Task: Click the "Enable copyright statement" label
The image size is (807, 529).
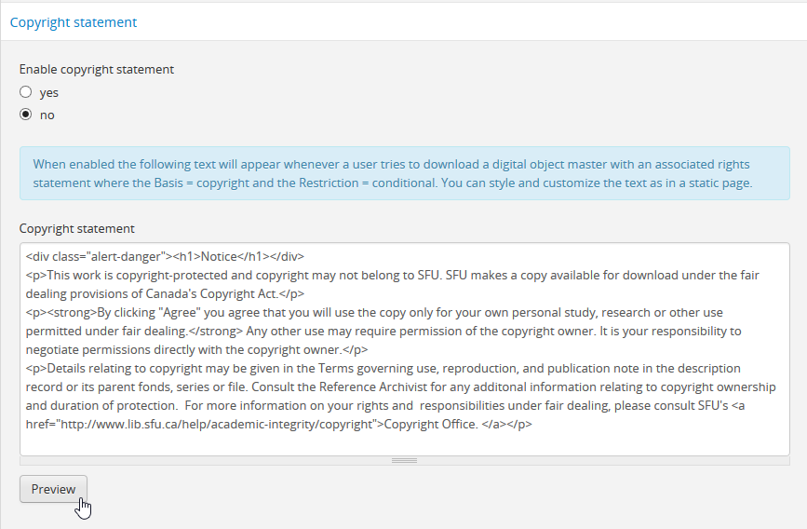Action: click(97, 69)
